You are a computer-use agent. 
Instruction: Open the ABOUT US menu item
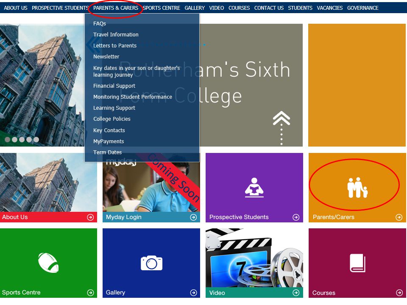[16, 8]
